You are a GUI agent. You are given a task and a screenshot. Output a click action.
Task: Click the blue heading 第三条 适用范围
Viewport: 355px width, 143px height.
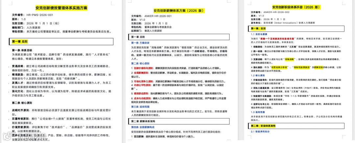click(140, 107)
